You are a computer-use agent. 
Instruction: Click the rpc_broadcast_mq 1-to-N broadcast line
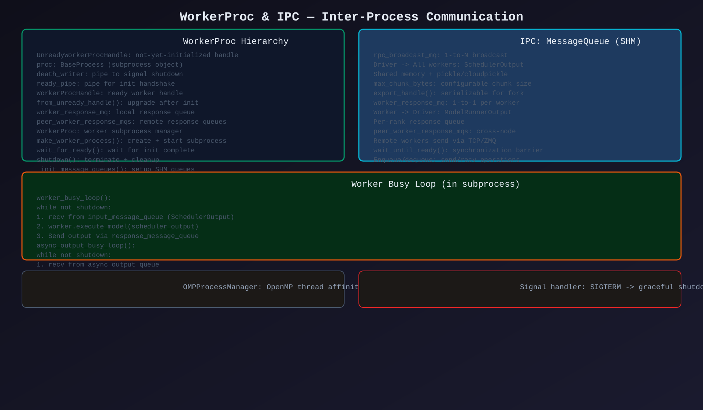(x=440, y=55)
